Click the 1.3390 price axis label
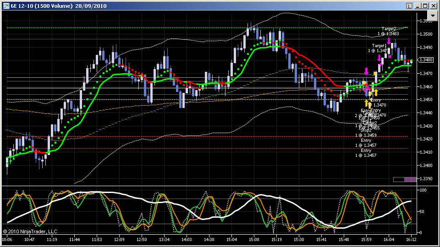Image resolution: width=440 pixels, height=247 pixels. click(x=426, y=178)
